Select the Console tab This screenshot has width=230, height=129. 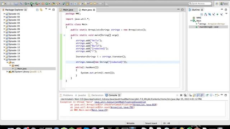click(112, 95)
